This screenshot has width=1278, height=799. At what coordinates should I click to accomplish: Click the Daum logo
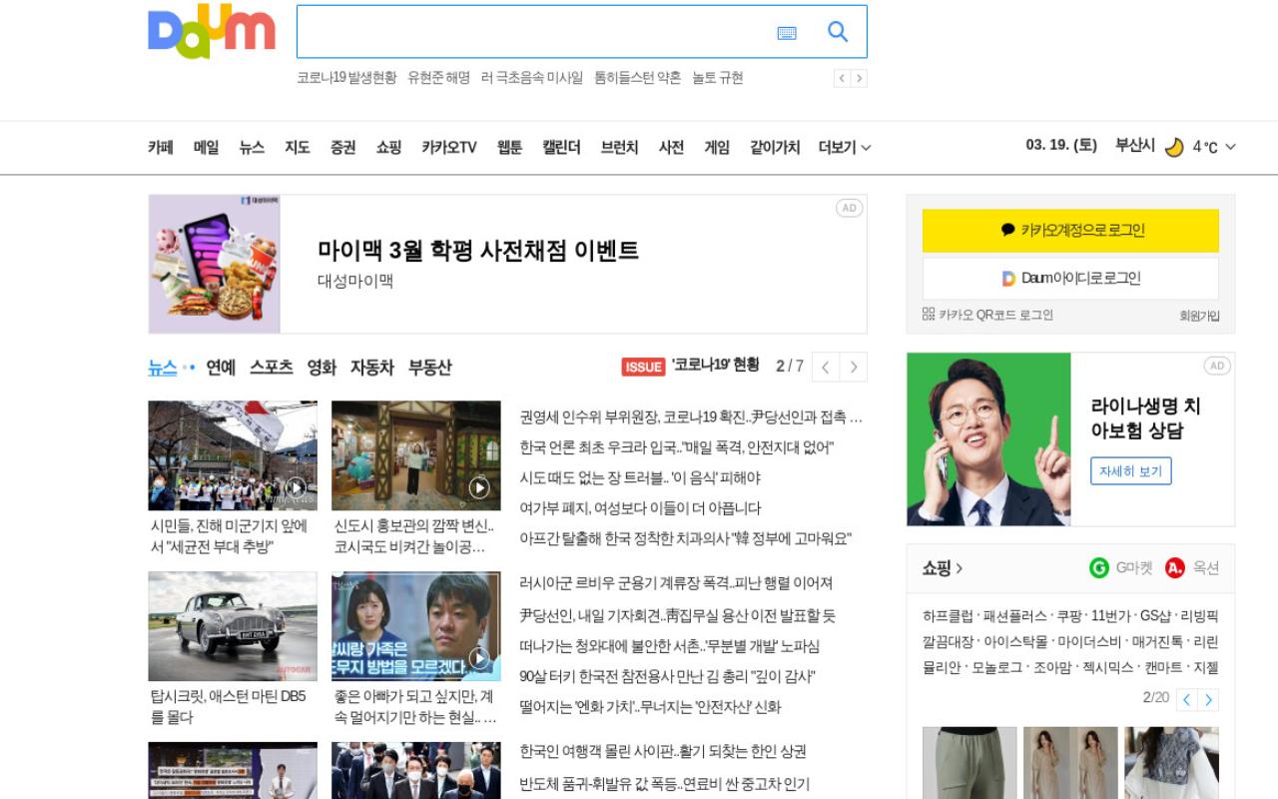pos(212,32)
